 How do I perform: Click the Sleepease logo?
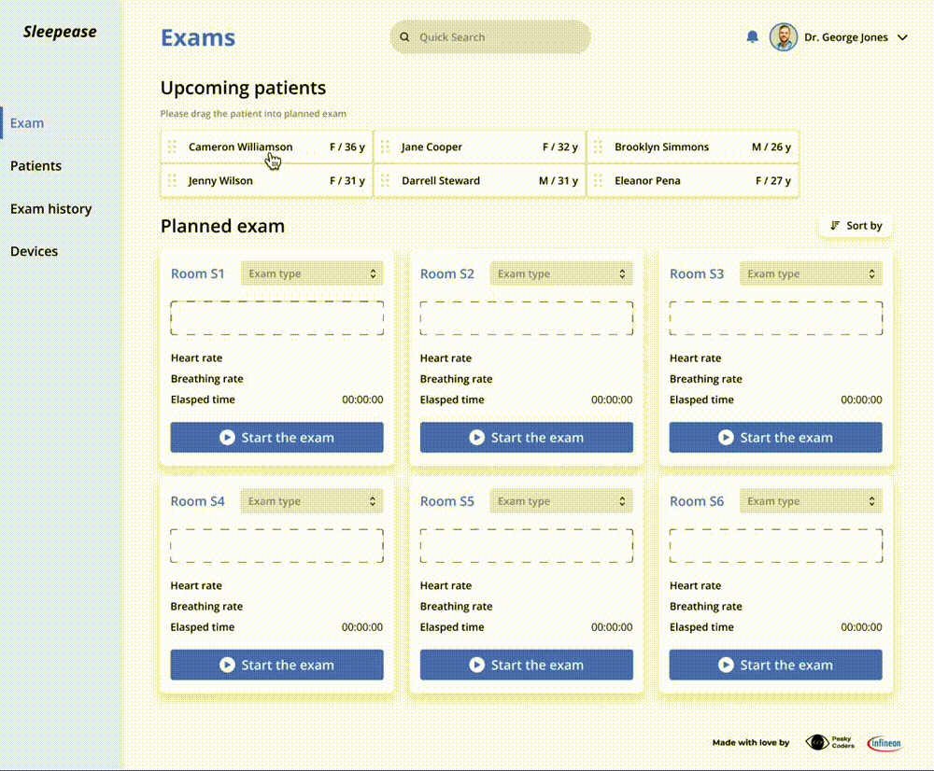coord(60,32)
